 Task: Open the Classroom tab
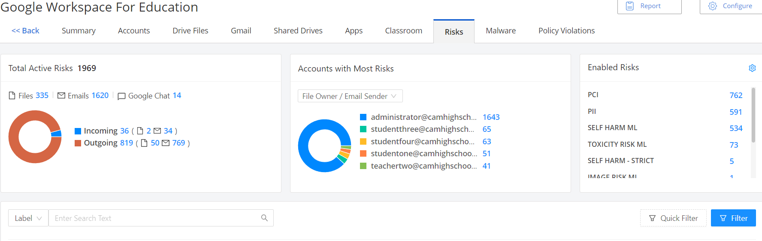pos(404,31)
